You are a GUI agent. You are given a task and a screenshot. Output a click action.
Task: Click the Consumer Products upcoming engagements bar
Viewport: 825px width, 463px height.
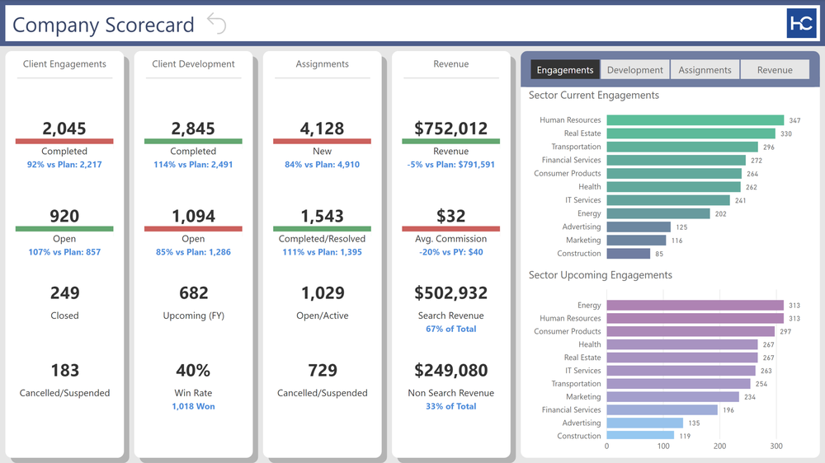[691, 332]
